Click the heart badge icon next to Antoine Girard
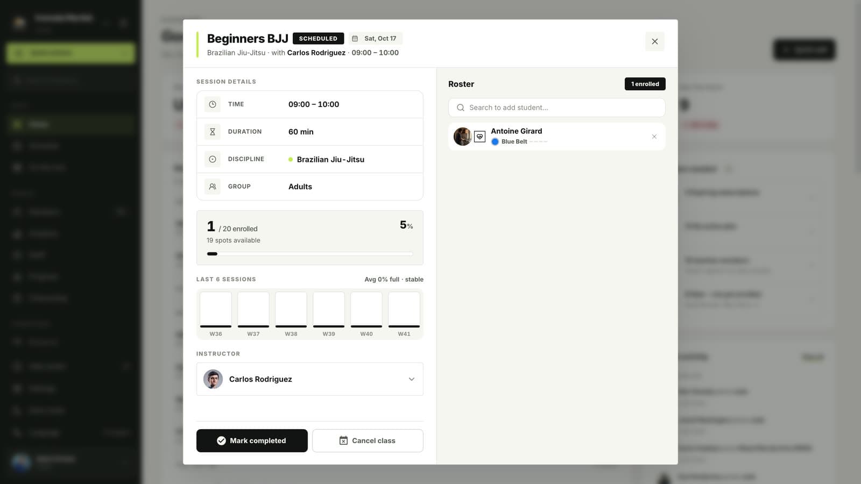The height and width of the screenshot is (484, 861). 479,137
